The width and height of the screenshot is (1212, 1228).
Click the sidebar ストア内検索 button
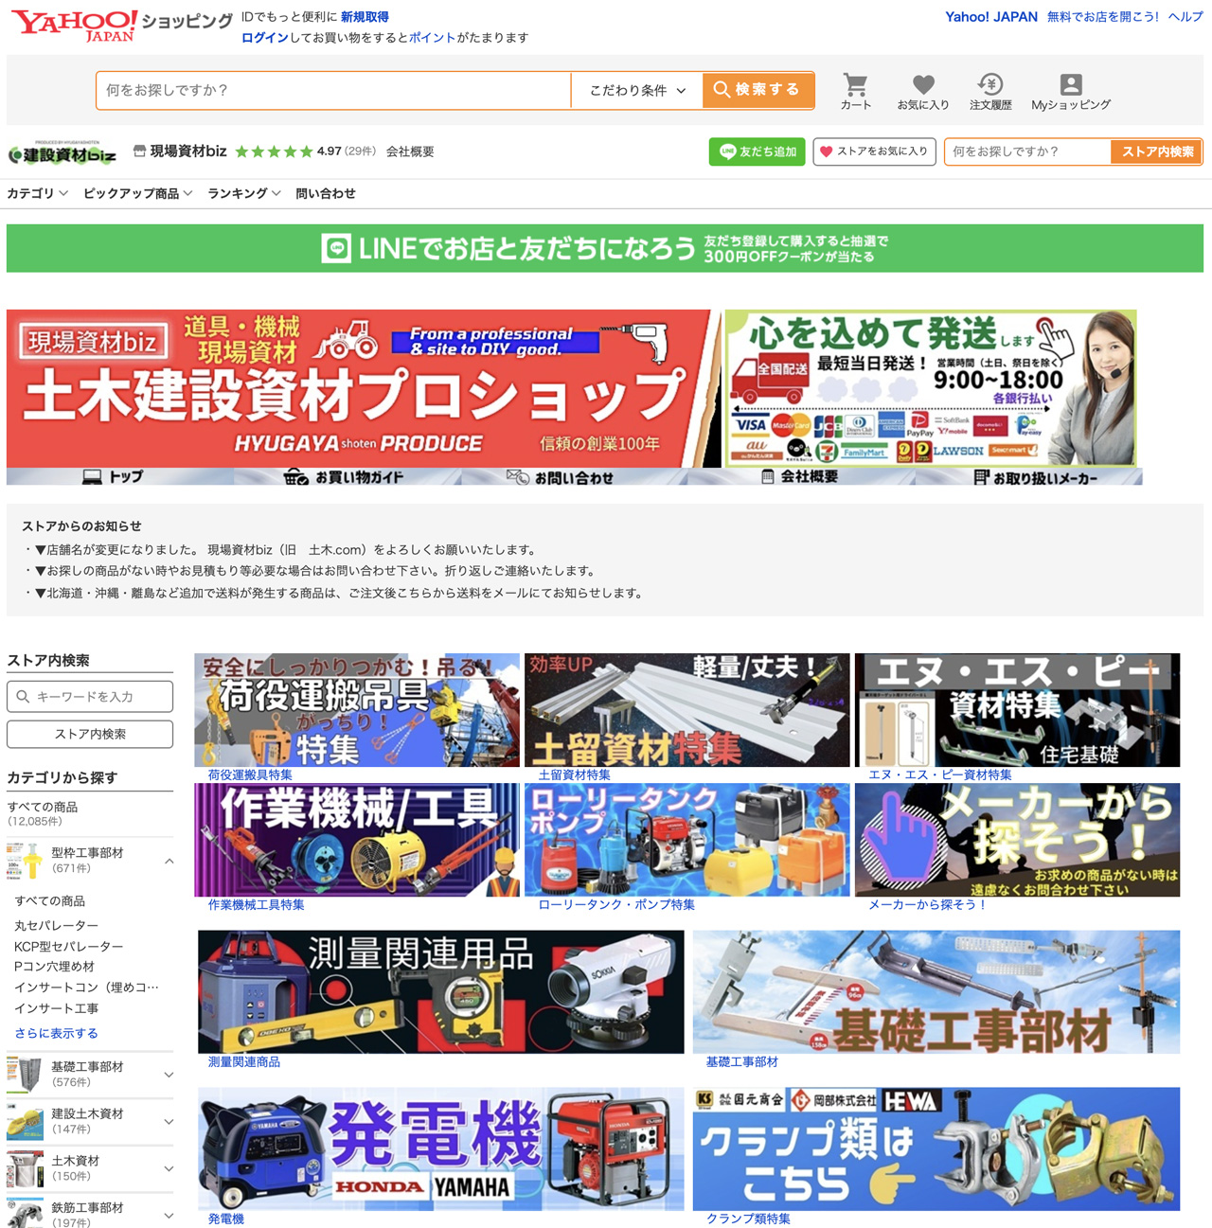90,734
